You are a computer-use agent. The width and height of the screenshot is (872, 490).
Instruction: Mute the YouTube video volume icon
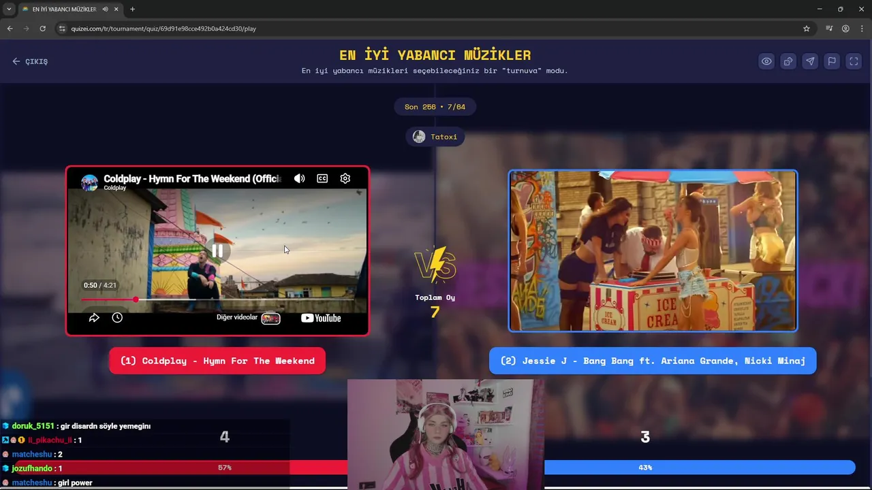[299, 178]
